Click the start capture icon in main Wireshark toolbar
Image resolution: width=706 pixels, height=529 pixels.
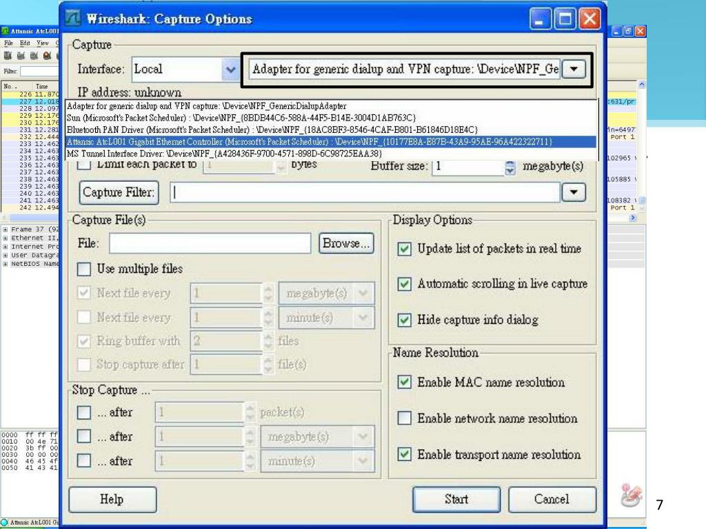[x=34, y=56]
